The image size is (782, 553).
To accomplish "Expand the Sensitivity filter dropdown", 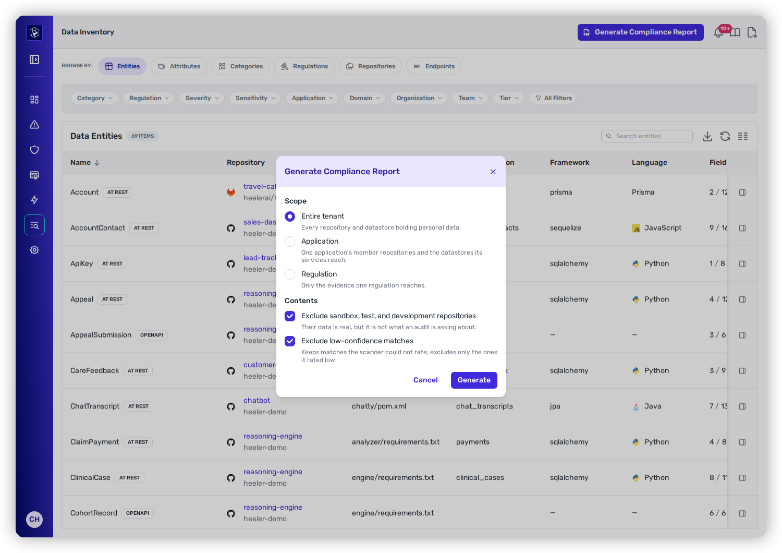I will (x=255, y=98).
